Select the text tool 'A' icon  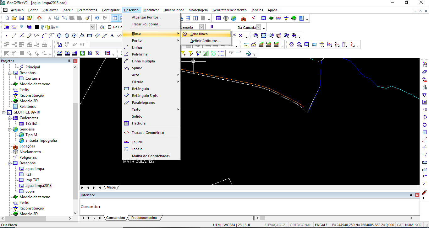click(x=112, y=36)
